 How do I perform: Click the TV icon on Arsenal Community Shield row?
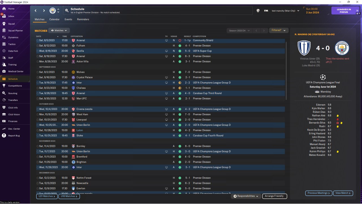coord(166,41)
